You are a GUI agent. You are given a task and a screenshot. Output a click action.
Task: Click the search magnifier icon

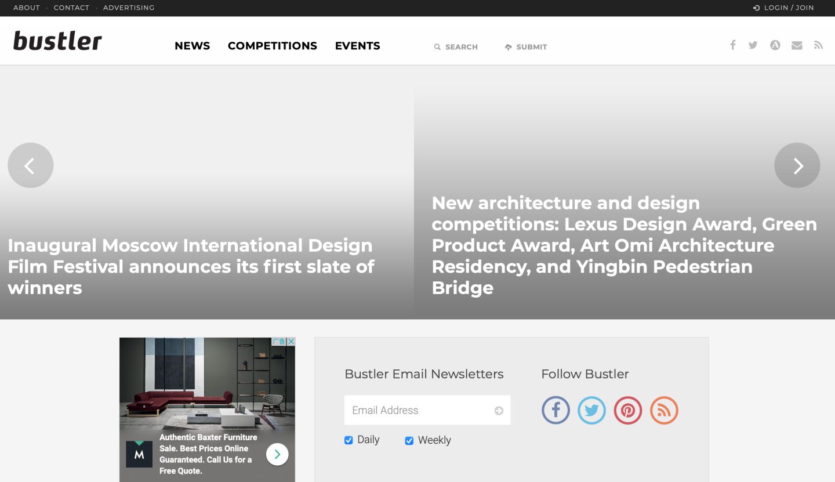437,47
